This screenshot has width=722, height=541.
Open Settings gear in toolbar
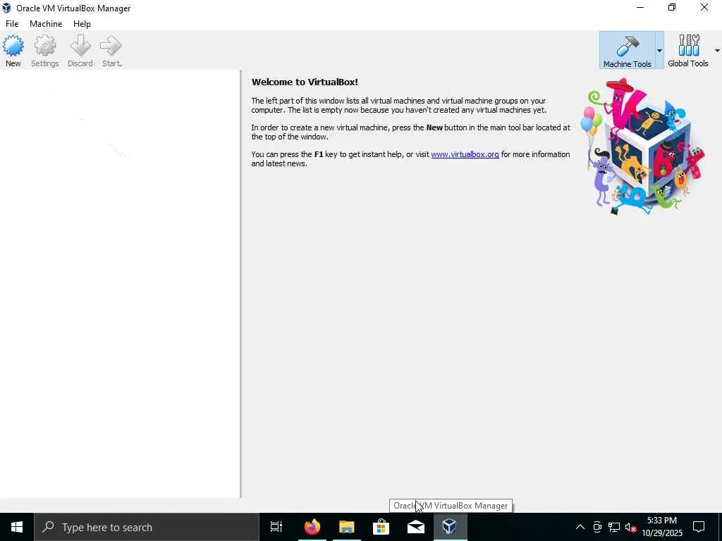(44, 46)
